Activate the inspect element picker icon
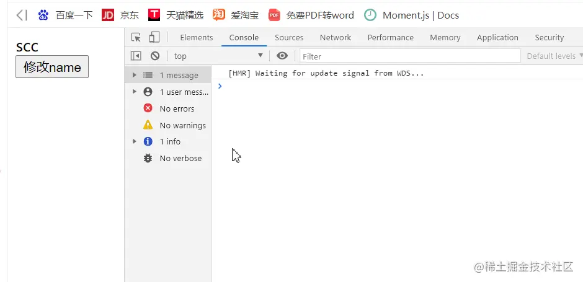This screenshot has height=282, width=583. click(x=136, y=38)
